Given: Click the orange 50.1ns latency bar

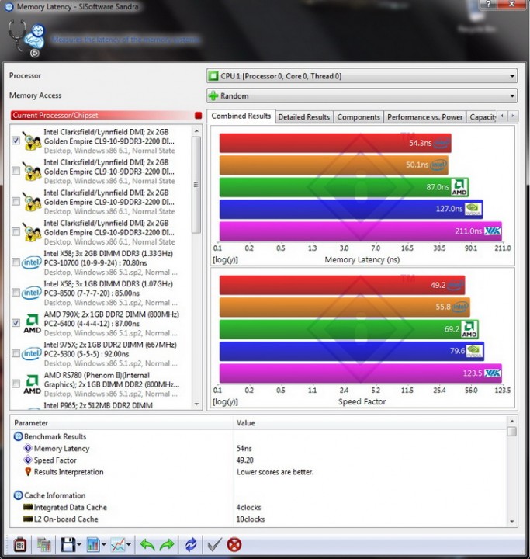Looking at the screenshot, I should point(334,165).
